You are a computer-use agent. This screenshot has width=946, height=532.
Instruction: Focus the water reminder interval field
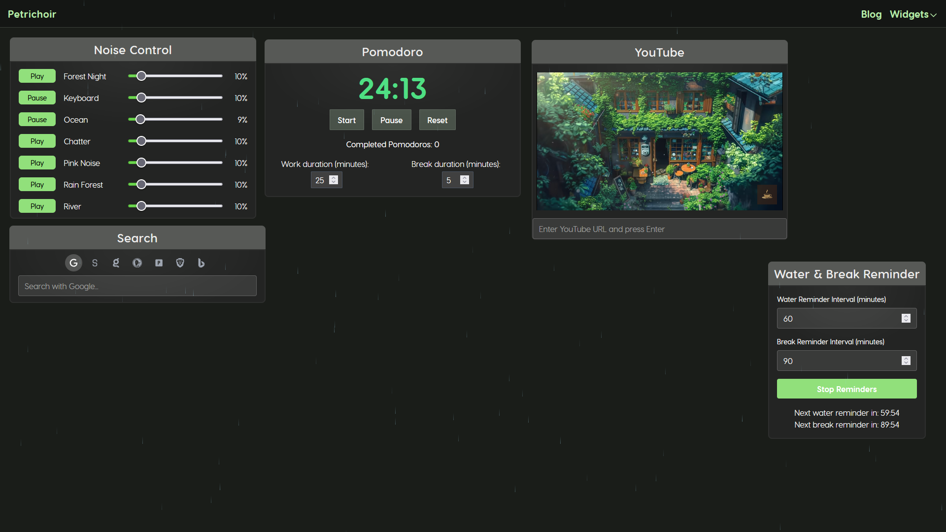(846, 318)
